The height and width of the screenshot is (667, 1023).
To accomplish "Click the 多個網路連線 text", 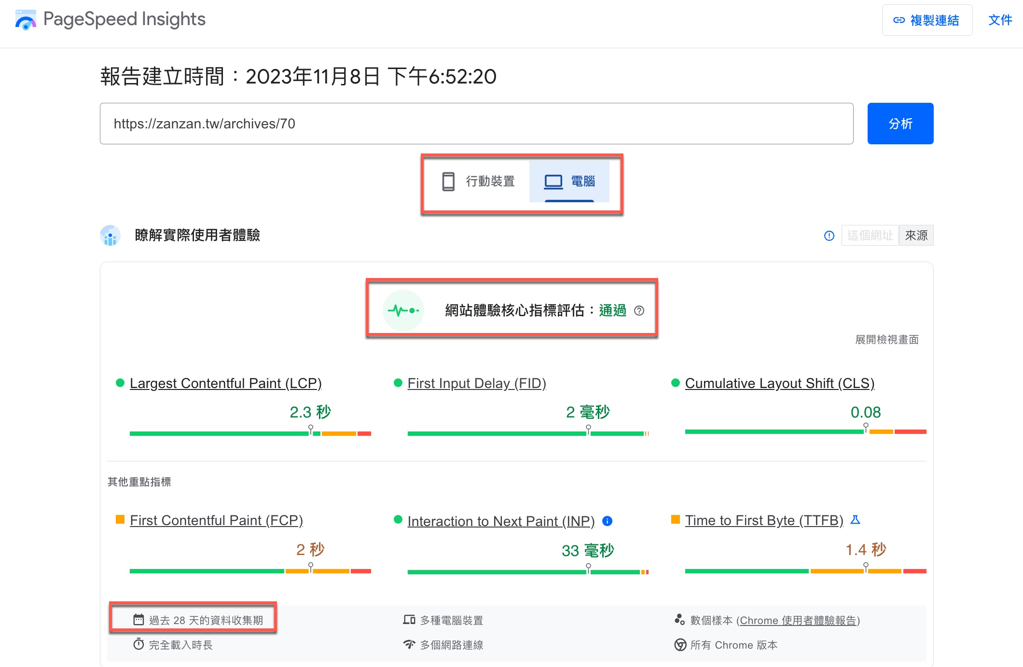I will 452,645.
